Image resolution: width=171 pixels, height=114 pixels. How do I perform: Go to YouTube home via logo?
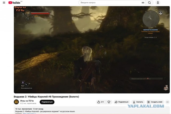[x=14, y=3]
